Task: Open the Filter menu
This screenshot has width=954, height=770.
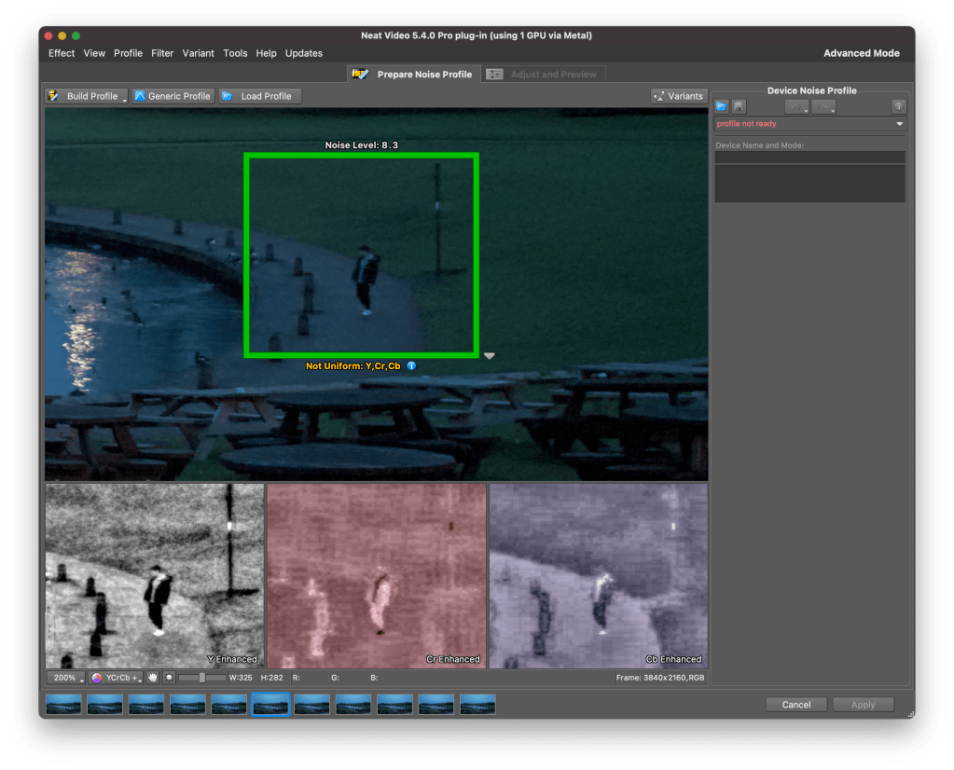Action: [162, 53]
